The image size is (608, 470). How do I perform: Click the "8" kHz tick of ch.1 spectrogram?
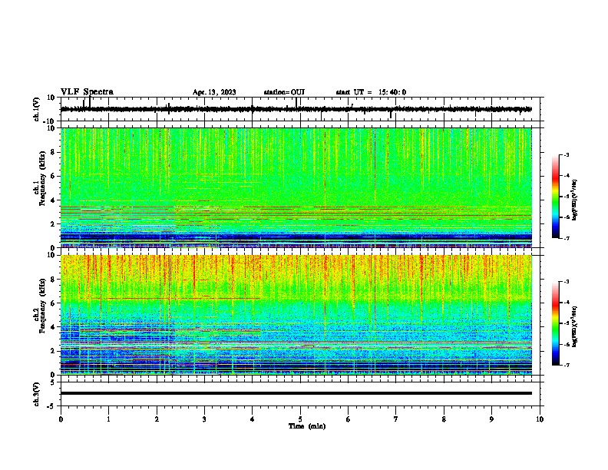click(53, 152)
